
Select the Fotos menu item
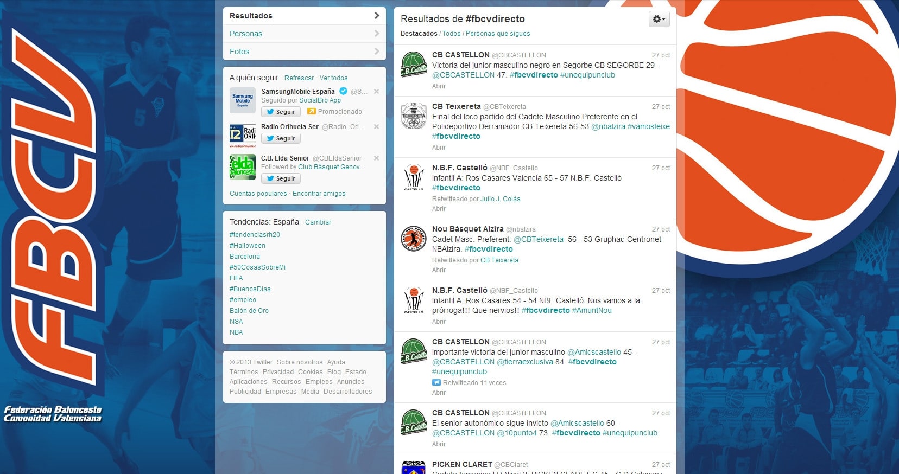pos(304,52)
